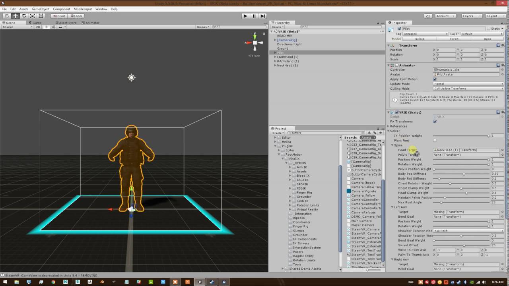The image size is (509, 286).
Task: Open the Window menu
Action: (x=101, y=9)
